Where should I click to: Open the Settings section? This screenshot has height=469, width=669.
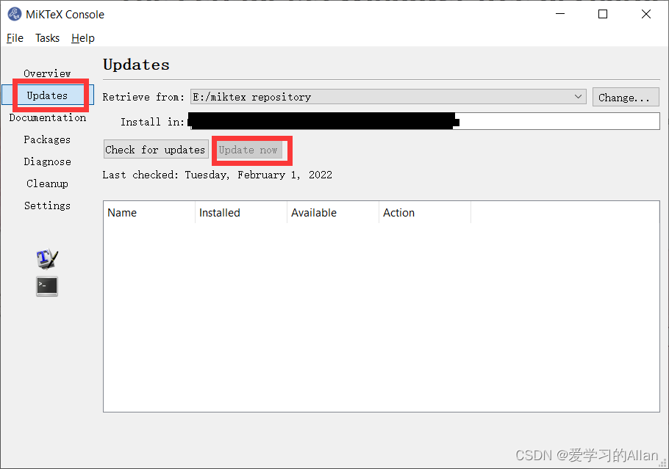pyautogui.click(x=47, y=206)
